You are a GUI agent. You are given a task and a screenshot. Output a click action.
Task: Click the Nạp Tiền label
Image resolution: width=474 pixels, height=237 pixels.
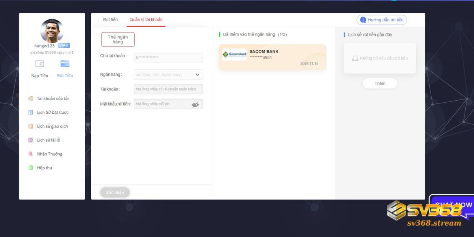39,76
